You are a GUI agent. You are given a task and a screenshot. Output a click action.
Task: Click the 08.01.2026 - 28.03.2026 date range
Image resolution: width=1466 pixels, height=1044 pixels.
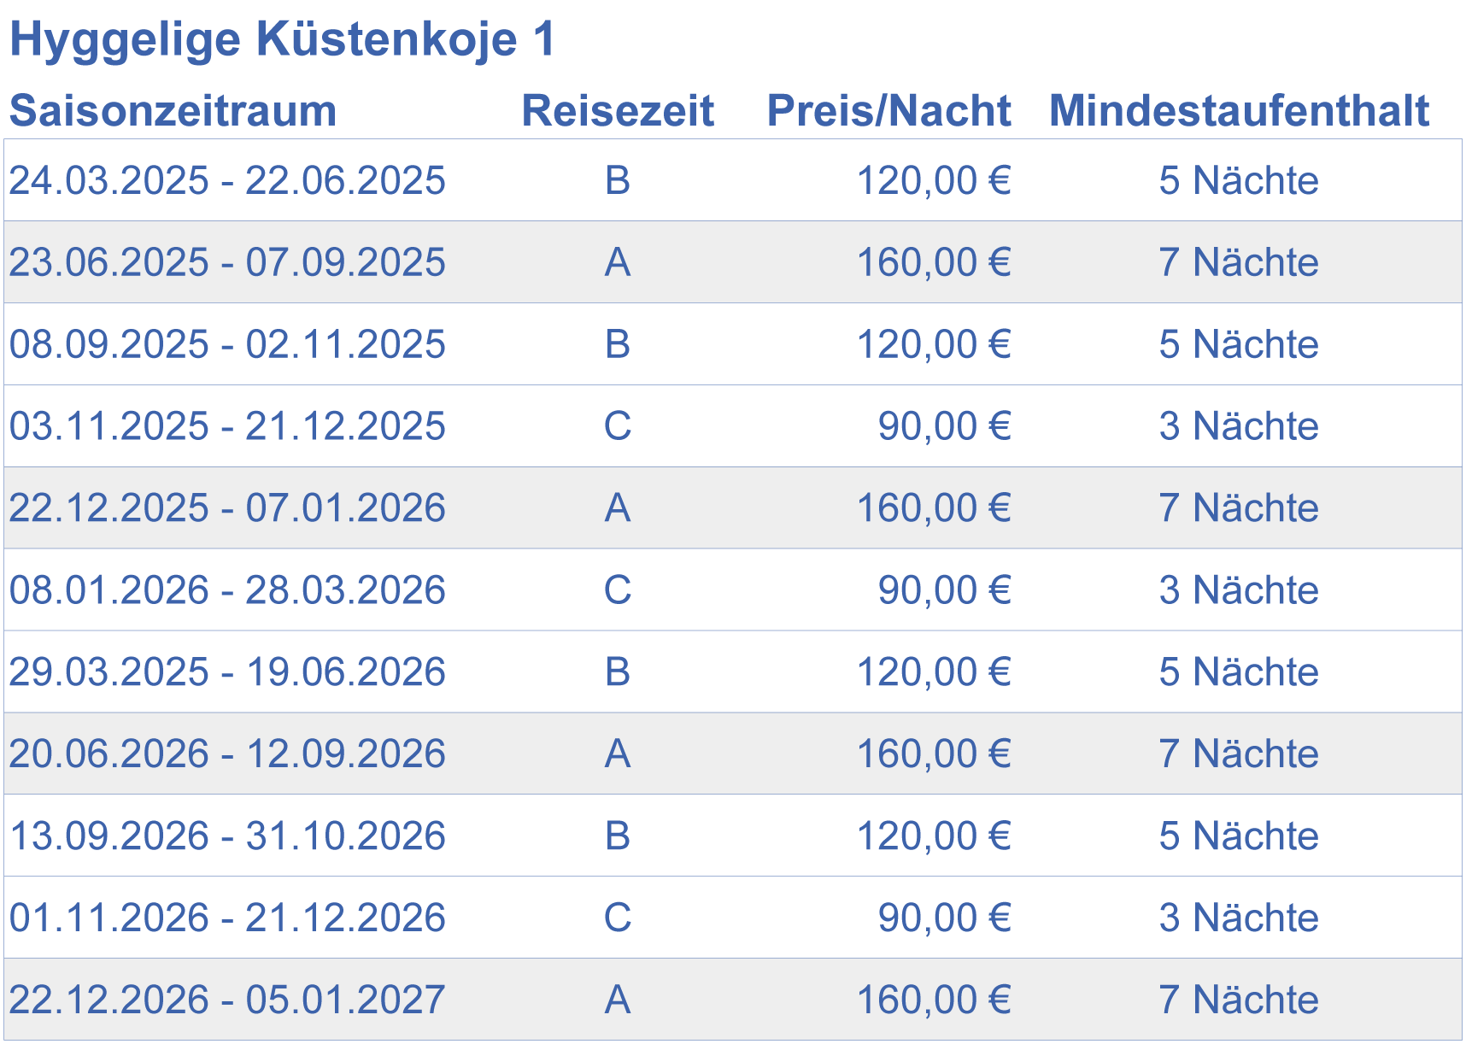pyautogui.click(x=227, y=590)
